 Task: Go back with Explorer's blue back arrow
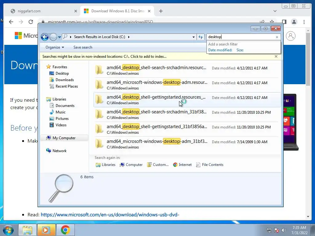[x=45, y=37]
